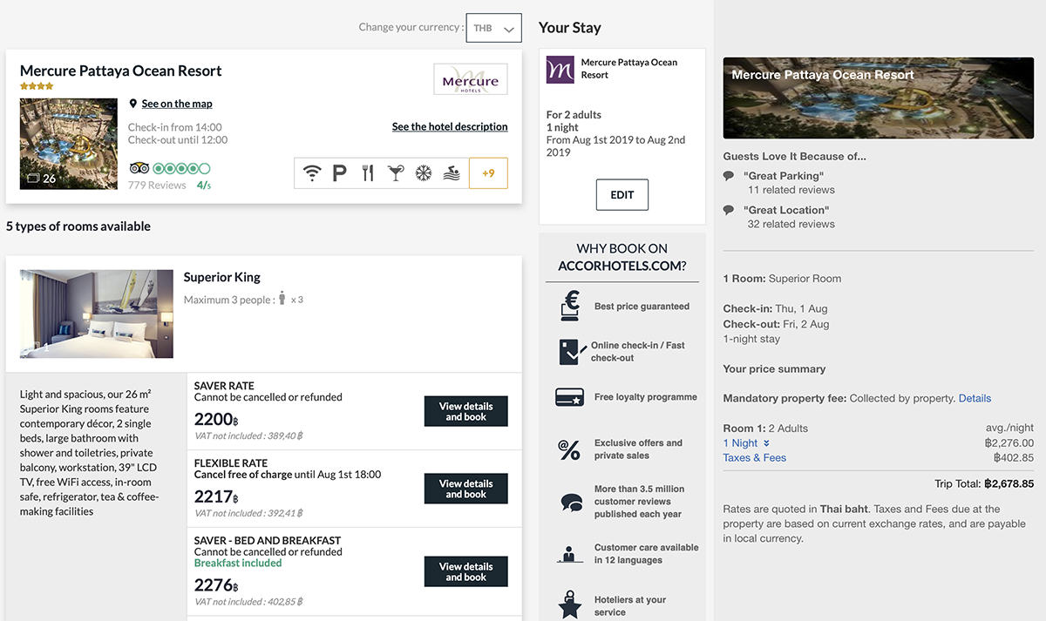
Task: Show the +9 additional amenities
Action: click(x=488, y=172)
